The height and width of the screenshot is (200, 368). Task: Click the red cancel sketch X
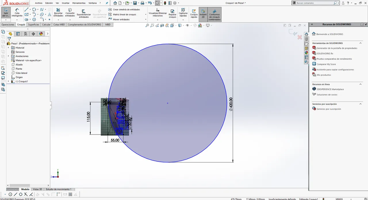(x=300, y=37)
